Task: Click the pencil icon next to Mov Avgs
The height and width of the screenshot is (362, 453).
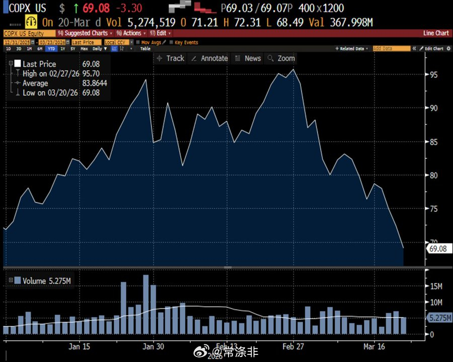Action: (165, 42)
